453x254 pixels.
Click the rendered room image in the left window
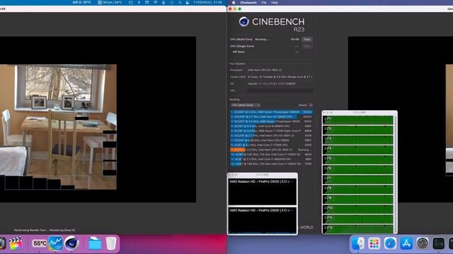pos(58,127)
